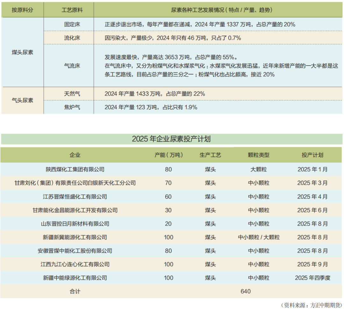The width and height of the screenshot is (344, 309).
Task: Click the '流化床' process cell
Action: pos(72,38)
